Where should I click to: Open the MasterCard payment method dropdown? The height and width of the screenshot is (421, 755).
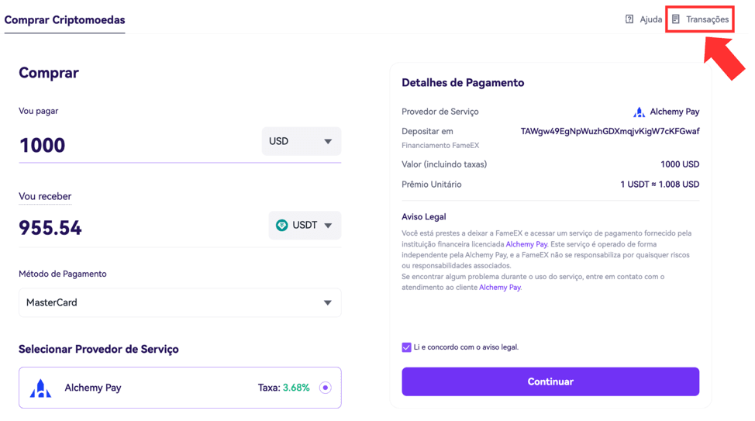point(180,302)
